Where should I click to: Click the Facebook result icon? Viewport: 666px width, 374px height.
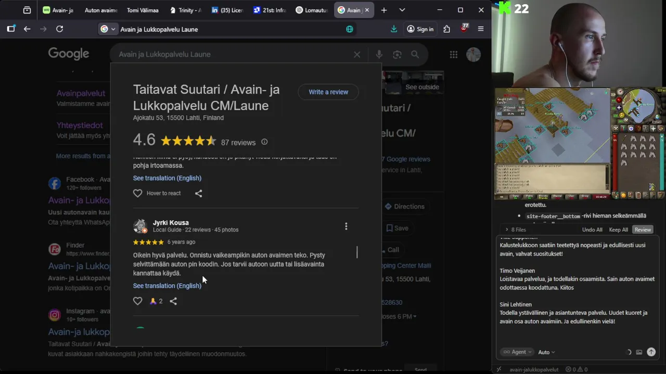coord(55,183)
